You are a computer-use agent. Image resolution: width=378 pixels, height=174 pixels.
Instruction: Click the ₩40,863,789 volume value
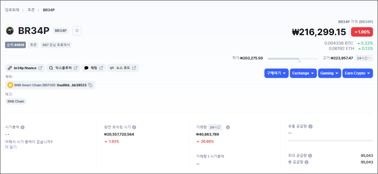207,134
